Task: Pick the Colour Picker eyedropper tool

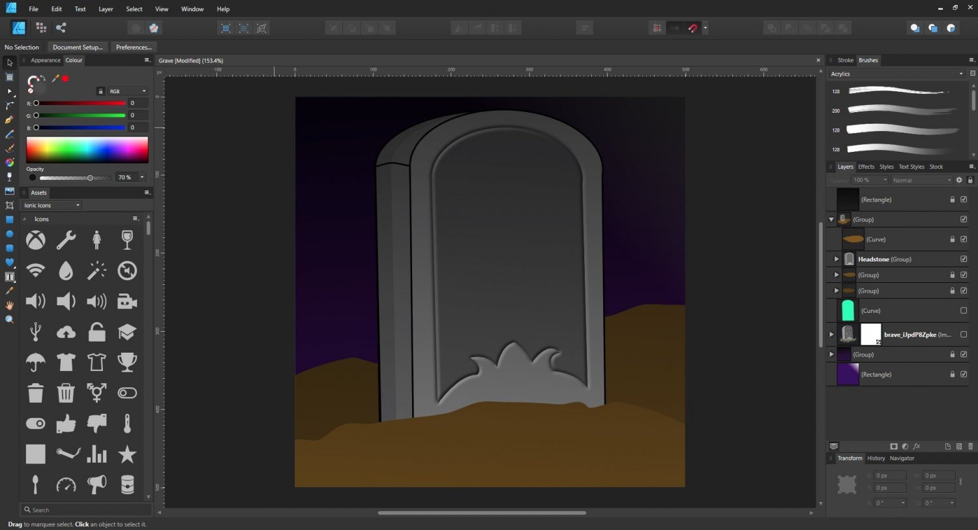Action: pos(9,289)
